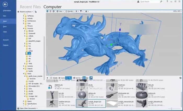Click the first blue preview toolbar icon

(47, 11)
